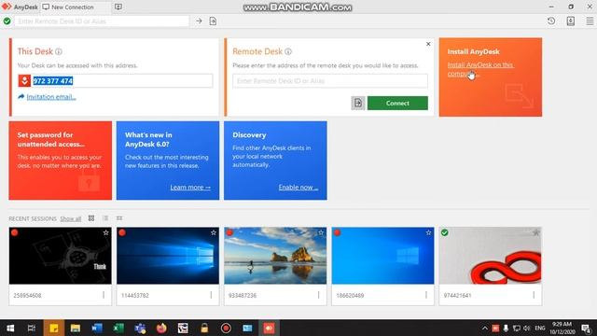The height and width of the screenshot is (336, 597).
Task: Click the Windows Start button
Action: click(10, 328)
